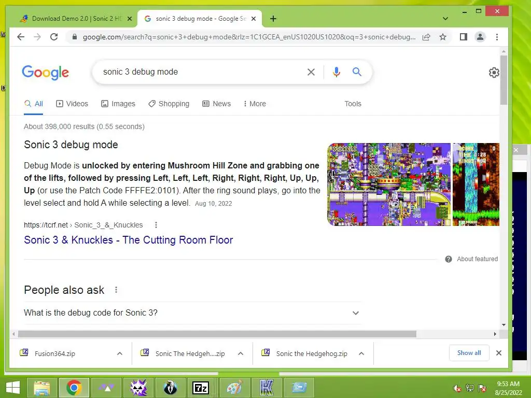Image resolution: width=531 pixels, height=398 pixels.
Task: Close the sonic 3 debug mode Google tab
Action: pyautogui.click(x=253, y=19)
